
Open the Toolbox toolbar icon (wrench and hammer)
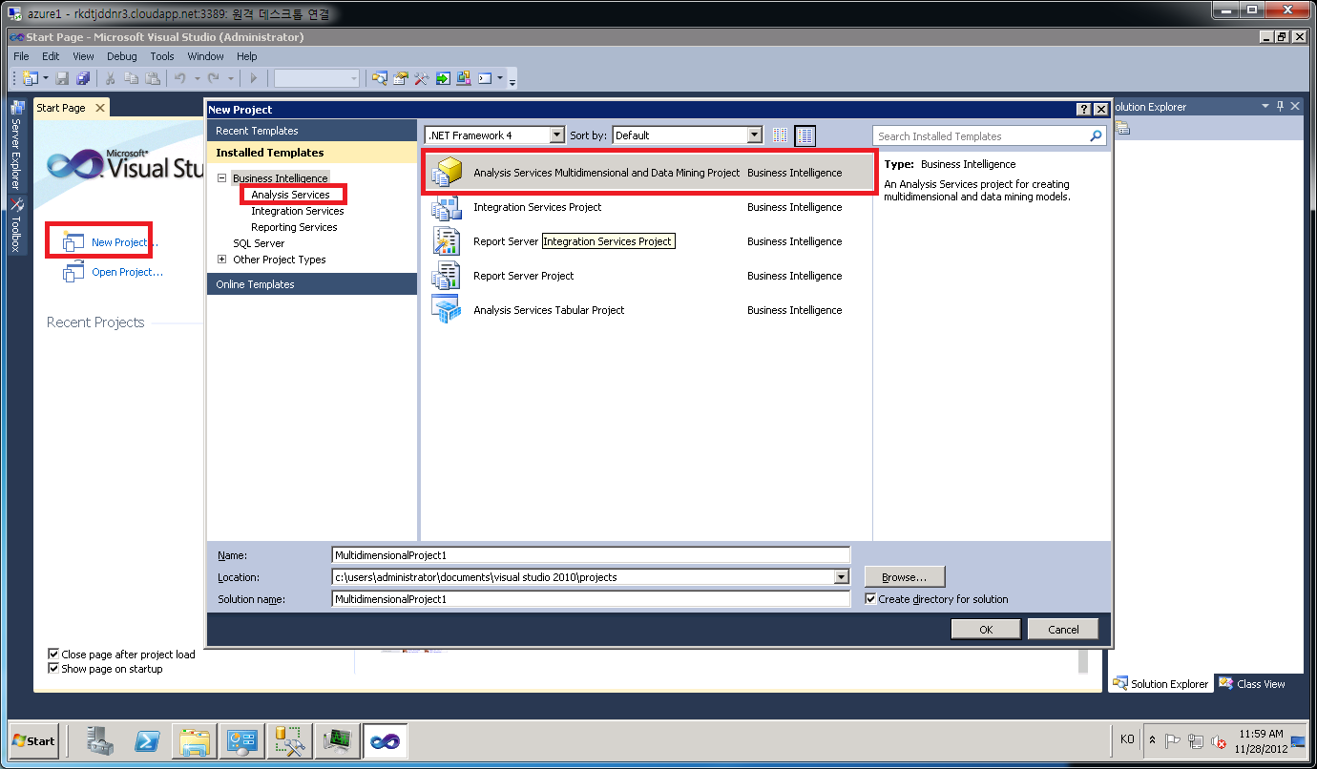(x=422, y=78)
